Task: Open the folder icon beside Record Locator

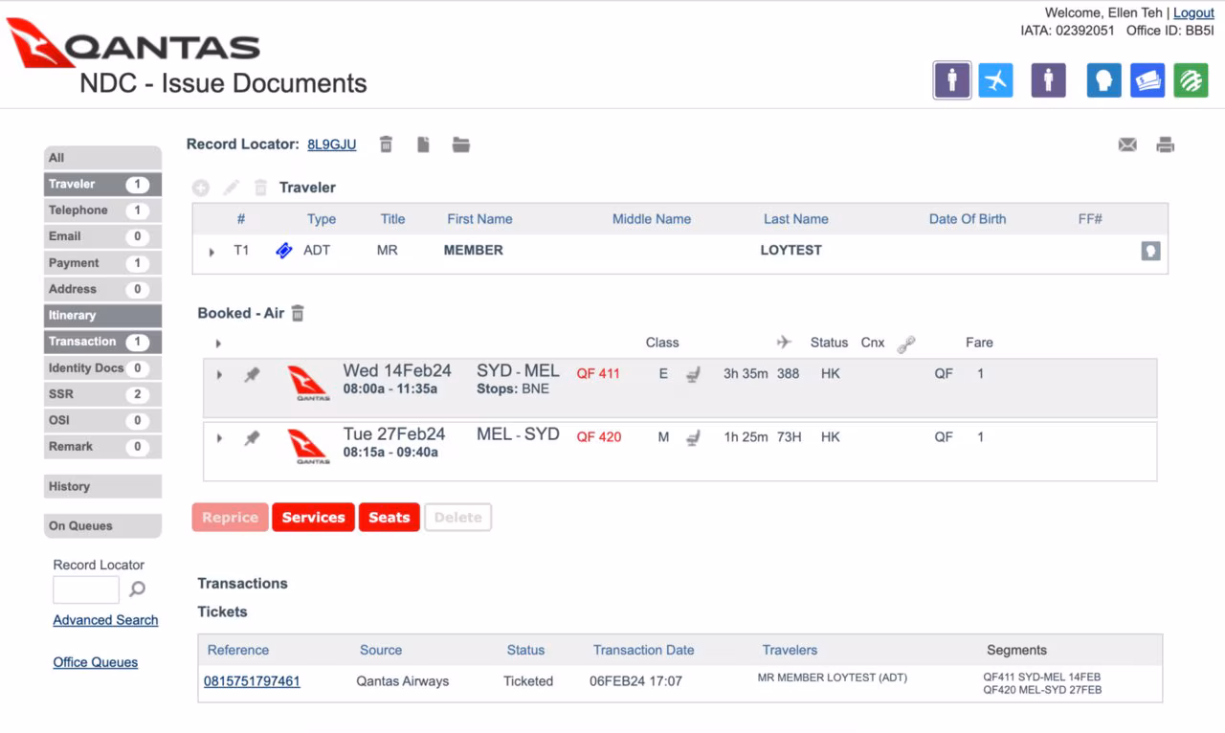Action: coord(461,144)
